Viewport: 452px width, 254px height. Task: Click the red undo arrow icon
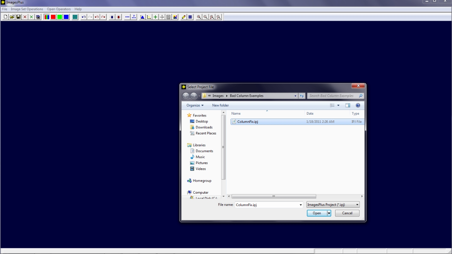coord(97,17)
